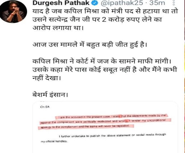Screen dimensions: 185x153
Task: Click the blue verified badge icon
Action: coord(95,3)
